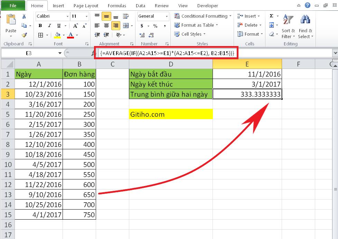Image resolution: width=338 pixels, height=239 pixels.
Task: Switch to the Formulas ribbon tab
Action: 117,6
